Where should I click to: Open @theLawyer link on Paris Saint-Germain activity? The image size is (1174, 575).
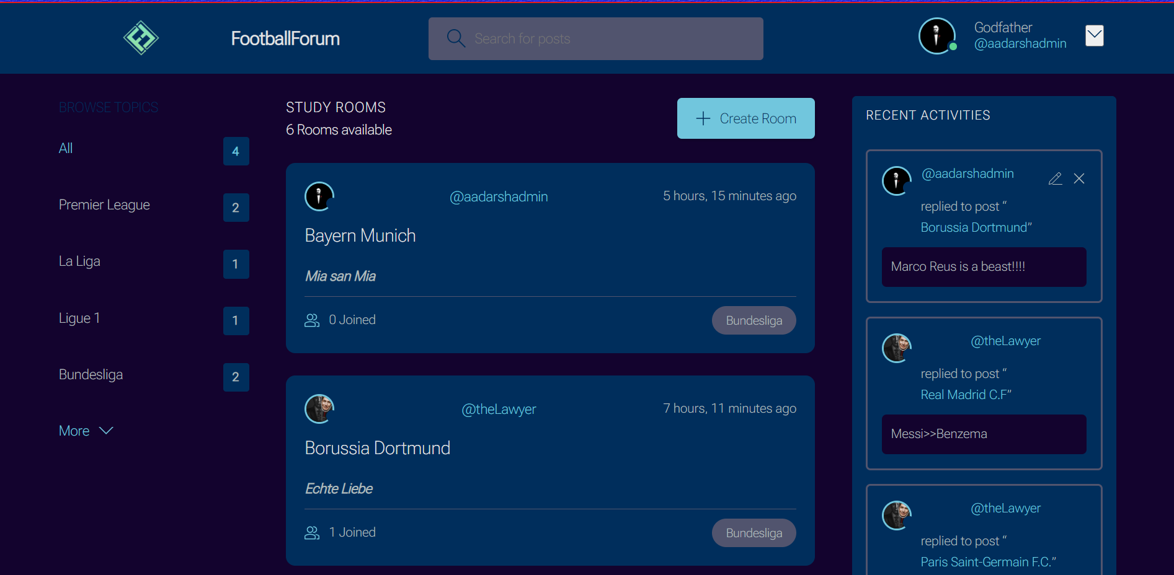coord(1005,508)
